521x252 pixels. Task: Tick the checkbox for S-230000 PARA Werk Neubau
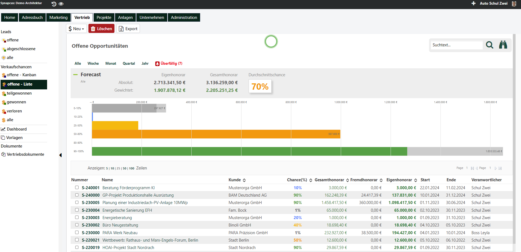pos(77,232)
